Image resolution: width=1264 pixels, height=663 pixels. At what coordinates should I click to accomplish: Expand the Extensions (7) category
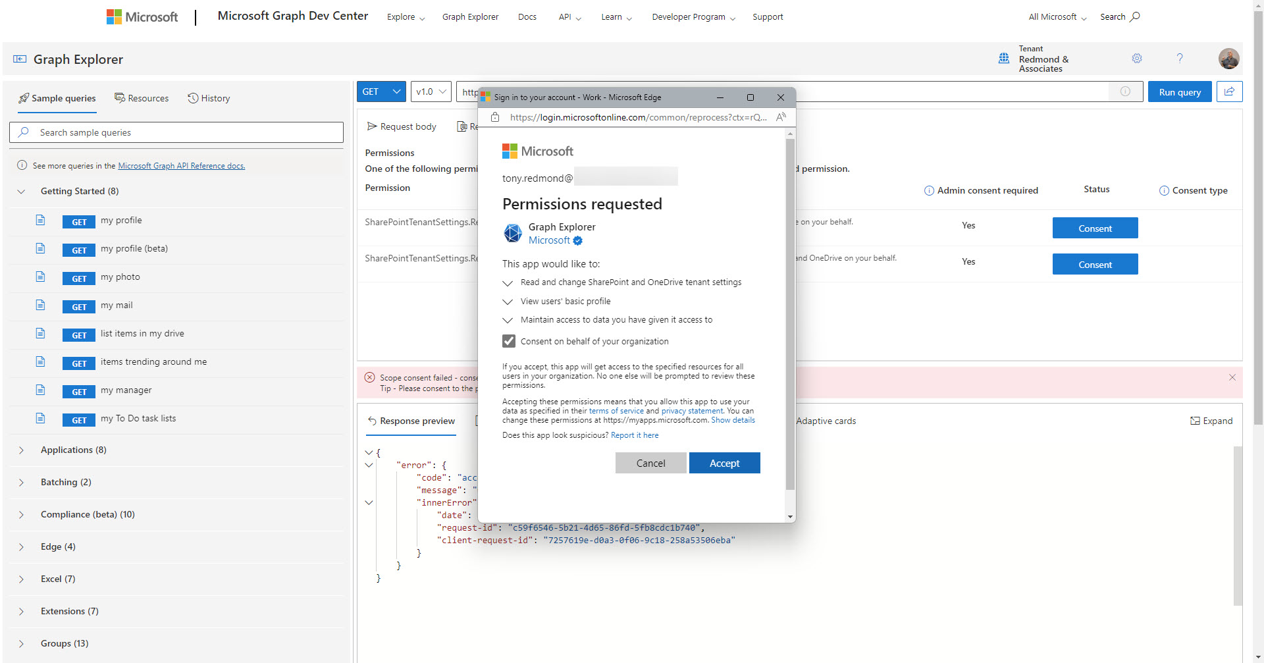[x=21, y=612]
